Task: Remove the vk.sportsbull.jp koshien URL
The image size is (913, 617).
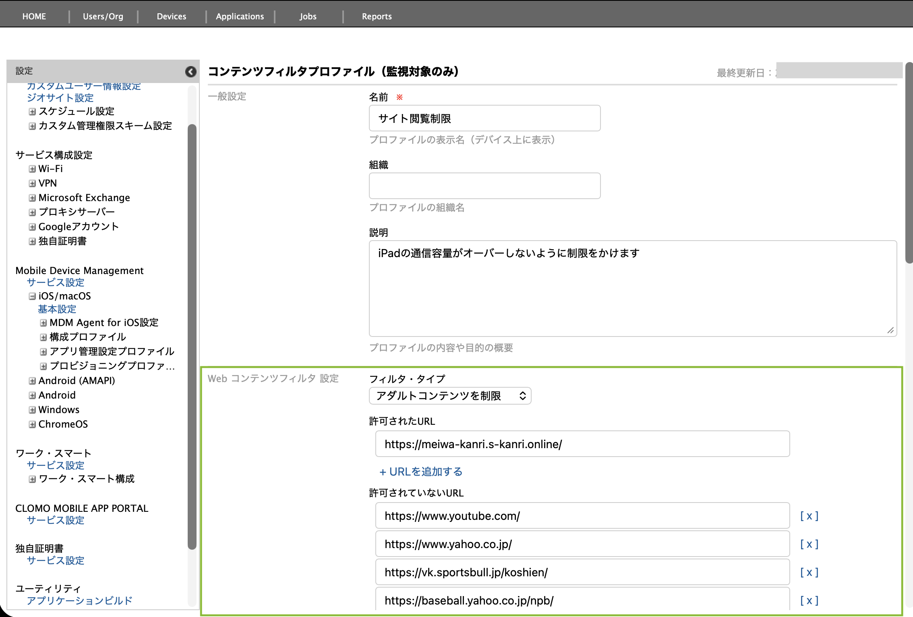Action: tap(809, 572)
